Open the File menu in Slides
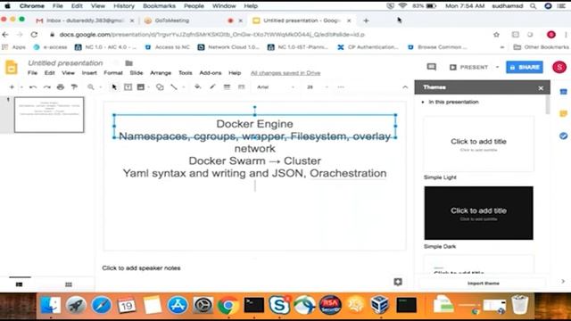The image size is (571, 321). pos(32,73)
